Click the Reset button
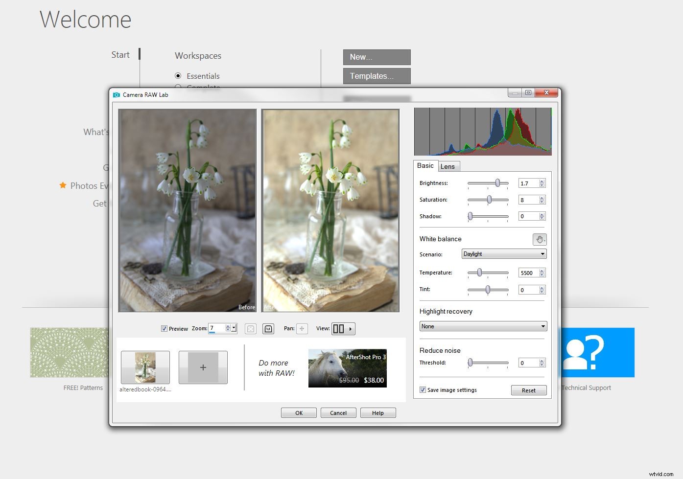The height and width of the screenshot is (479, 683). 528,390
